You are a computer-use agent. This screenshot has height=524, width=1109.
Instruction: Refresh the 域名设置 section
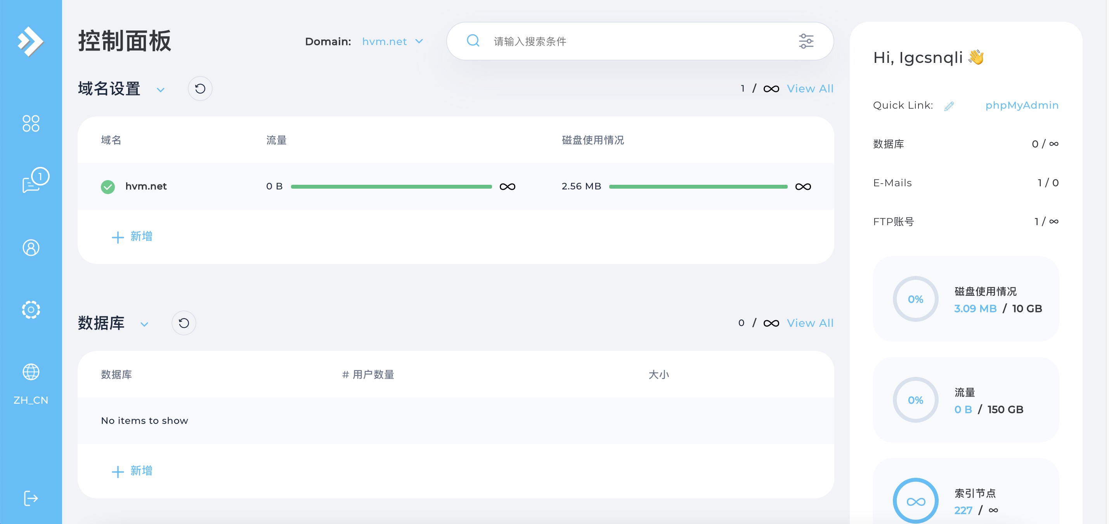pyautogui.click(x=200, y=89)
